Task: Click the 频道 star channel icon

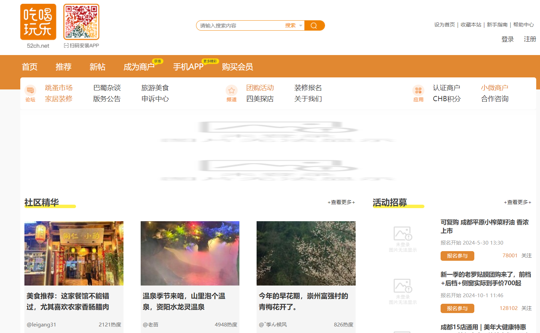Action: 231,90
